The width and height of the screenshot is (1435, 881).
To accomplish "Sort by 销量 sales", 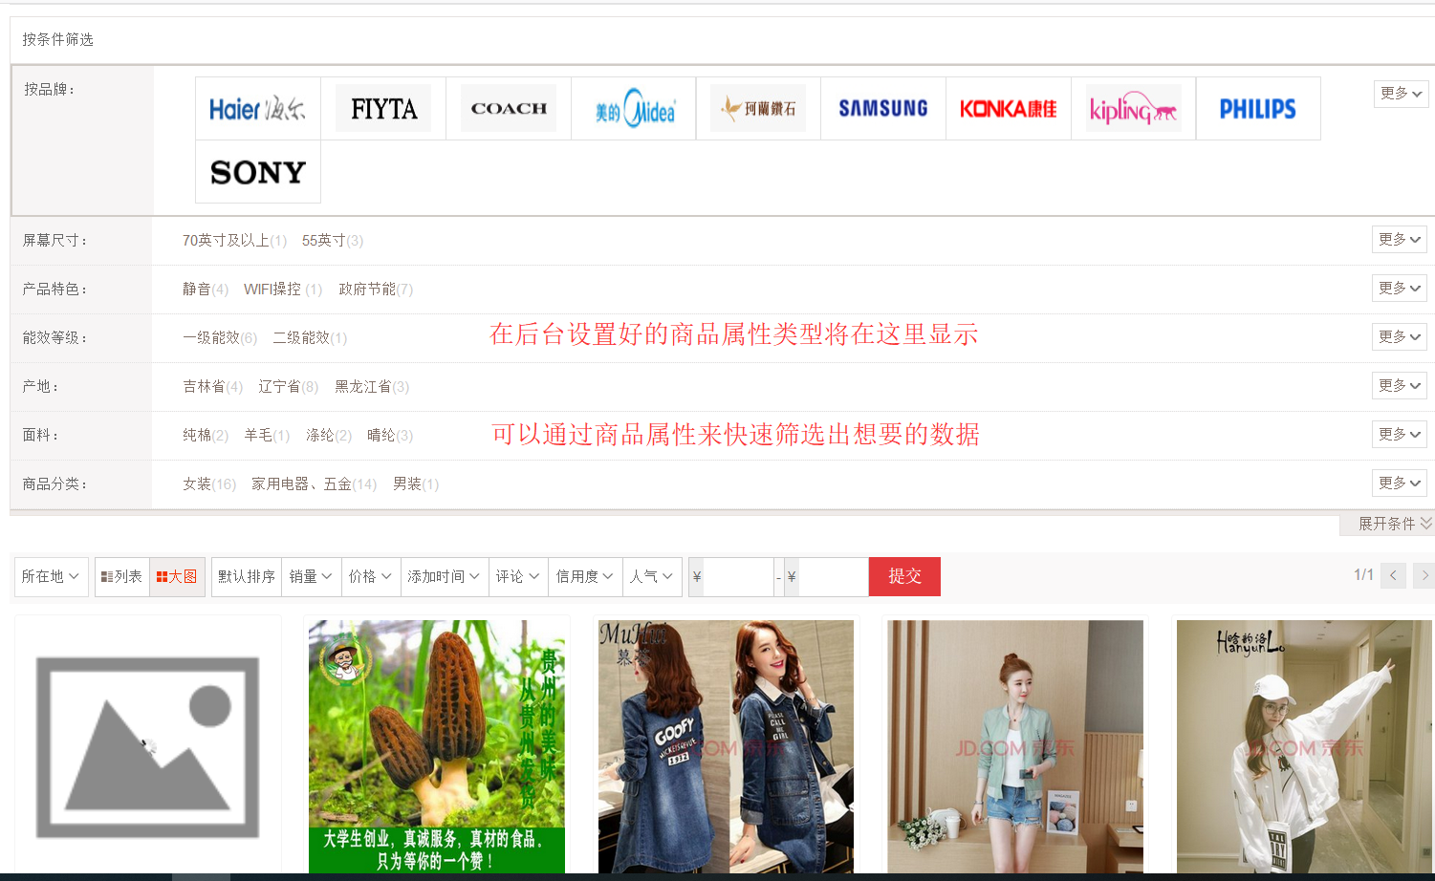I will [x=311, y=577].
